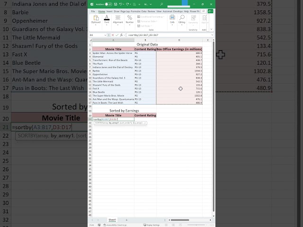Open the Undo history dropdown arrow
Image resolution: width=303 pixels, height=227 pixels.
[124, 4]
